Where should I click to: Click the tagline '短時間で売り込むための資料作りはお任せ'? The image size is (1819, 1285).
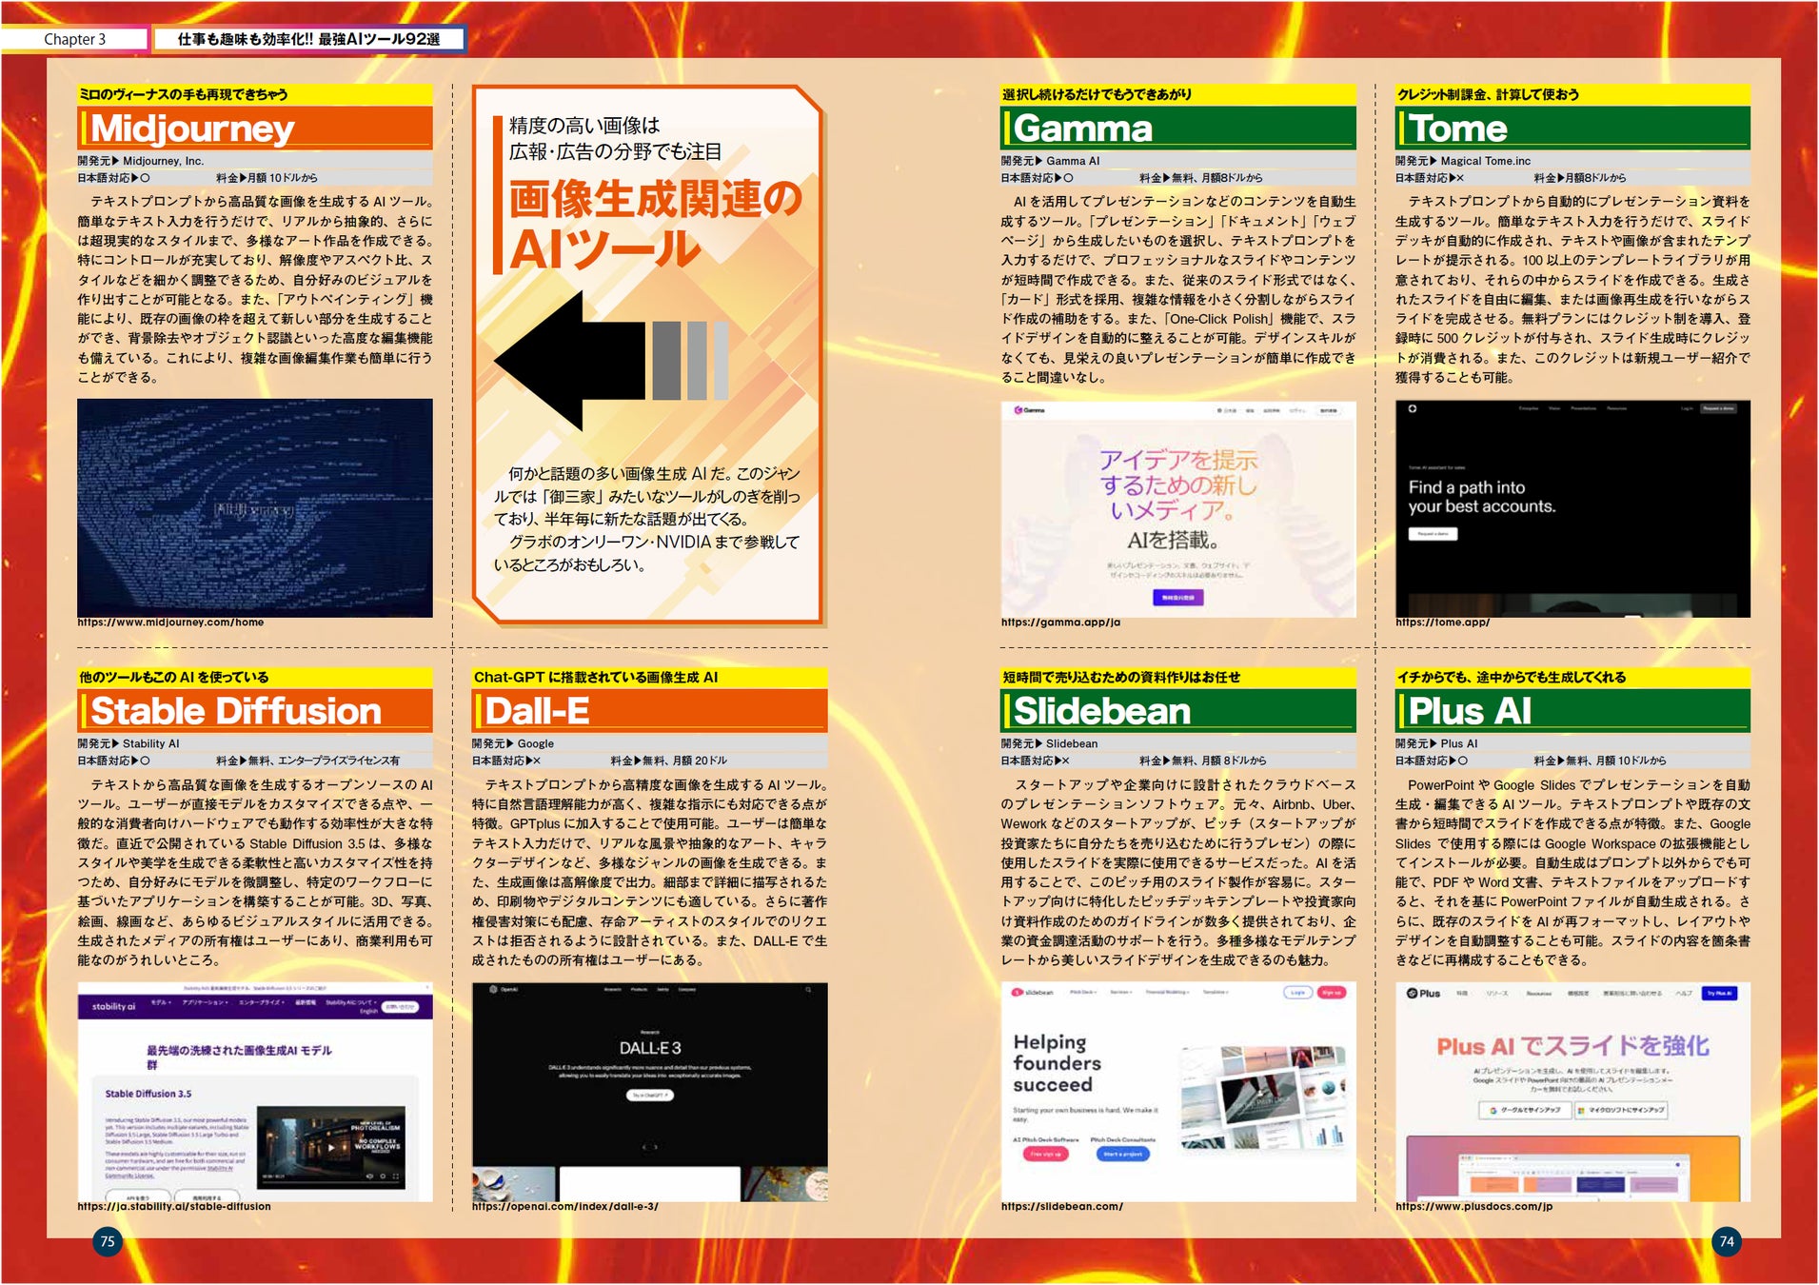point(1121,678)
